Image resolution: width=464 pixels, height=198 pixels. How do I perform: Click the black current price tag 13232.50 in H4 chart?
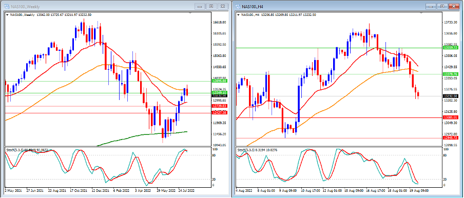(451, 96)
